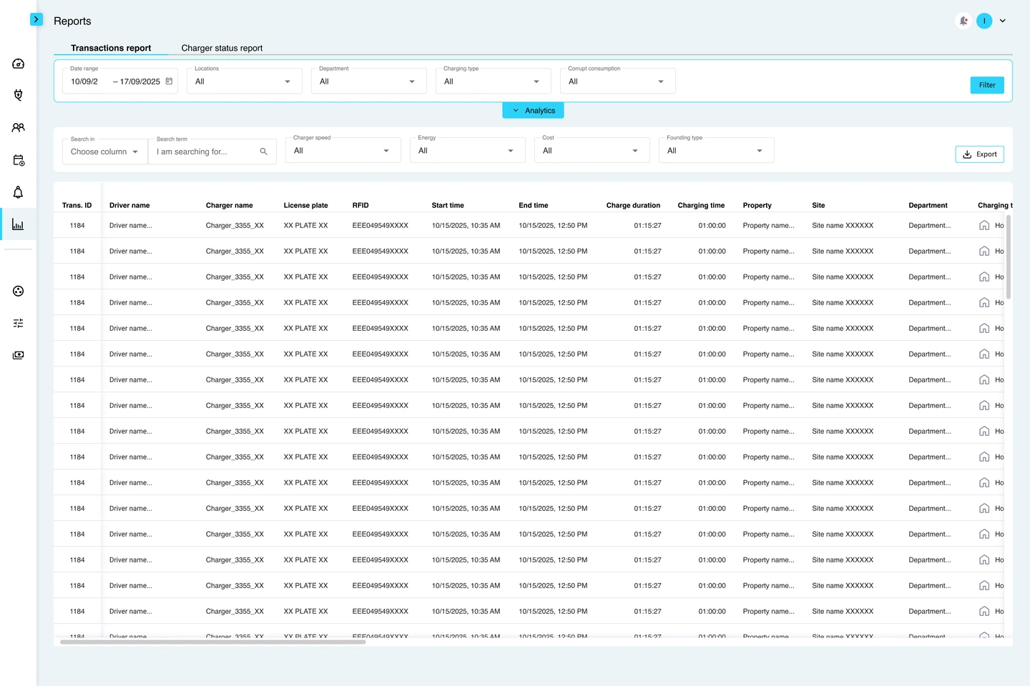The height and width of the screenshot is (686, 1030).
Task: Open the charger plug icon in sidebar
Action: (19, 95)
